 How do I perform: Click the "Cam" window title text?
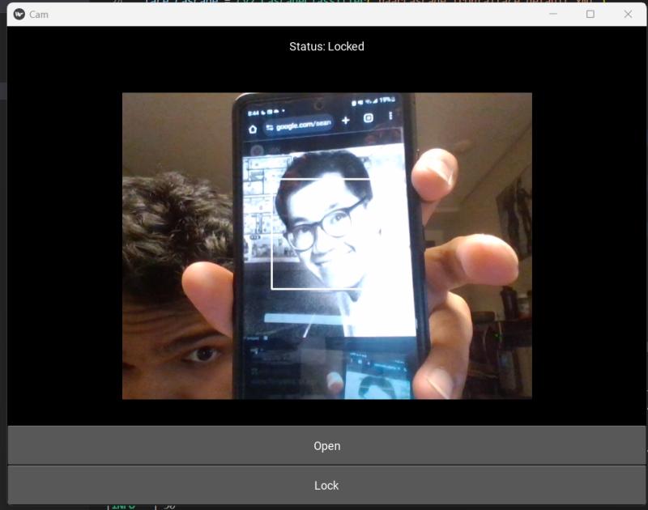tap(38, 15)
